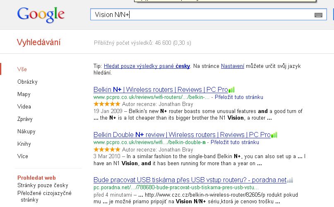Open Belkin Double N+ review link
Image resolution: width=334 pixels, height=207 pixels.
(x=182, y=135)
